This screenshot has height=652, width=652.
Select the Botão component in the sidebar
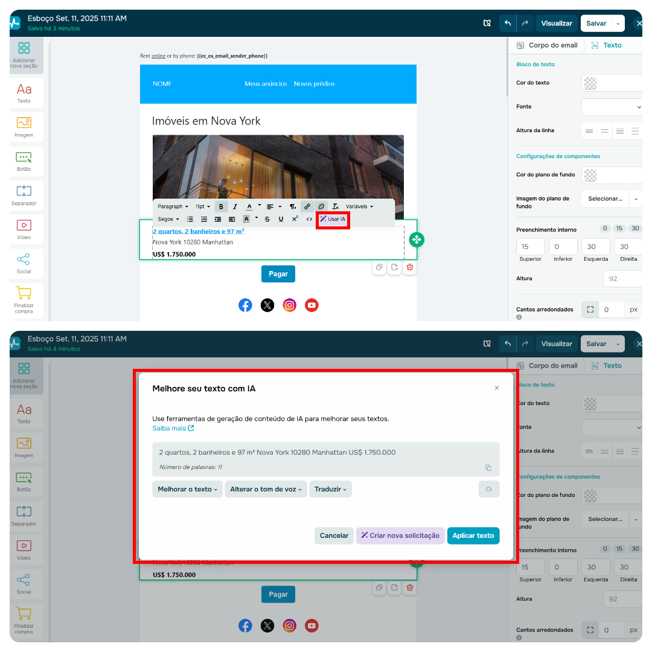pyautogui.click(x=24, y=161)
